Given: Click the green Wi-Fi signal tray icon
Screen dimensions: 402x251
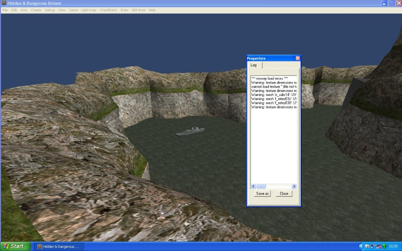Looking at the screenshot, I should tap(384, 247).
